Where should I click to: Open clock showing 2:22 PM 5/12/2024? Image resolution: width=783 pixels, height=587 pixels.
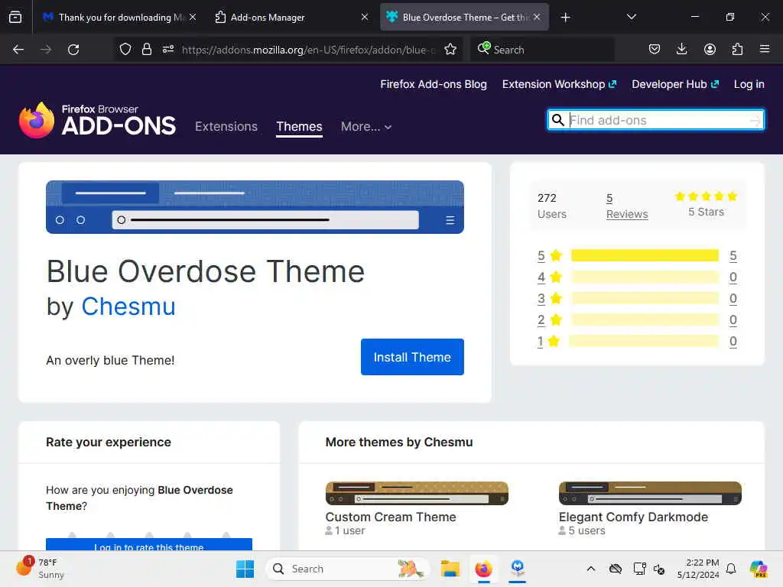[698, 569]
